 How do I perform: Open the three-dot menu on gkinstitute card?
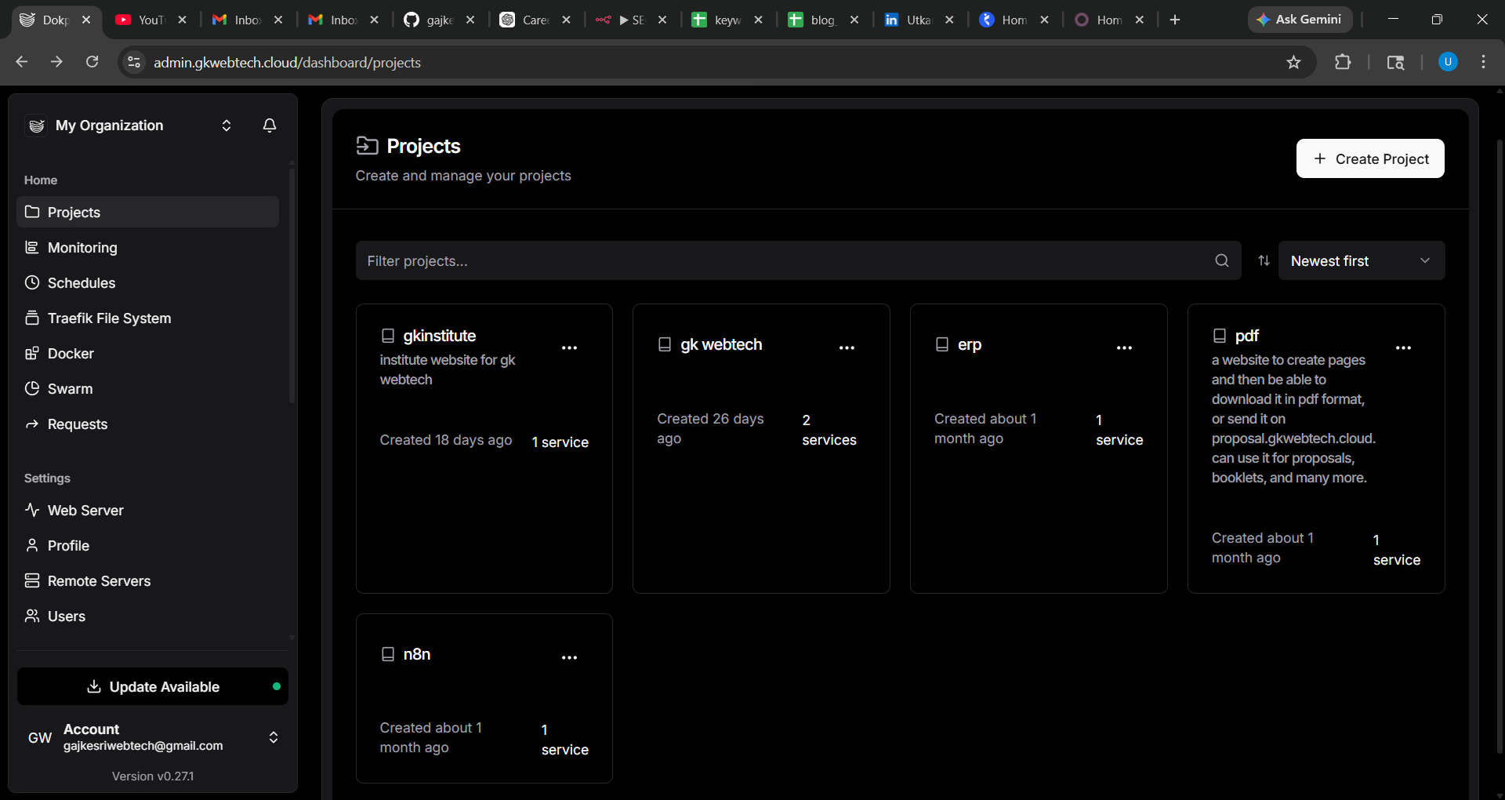click(569, 347)
